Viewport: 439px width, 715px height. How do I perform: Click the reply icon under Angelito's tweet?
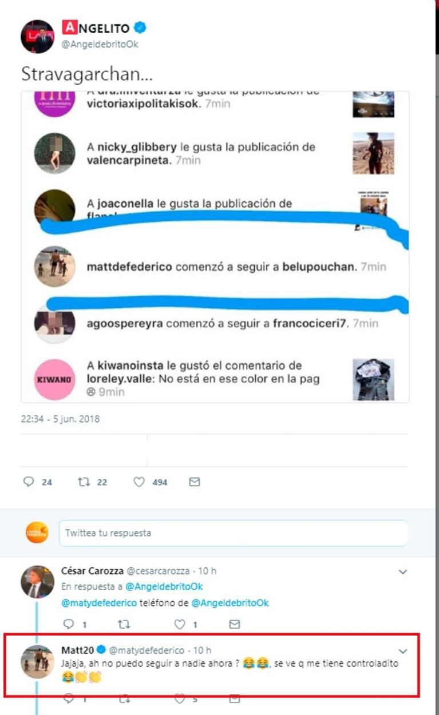[x=29, y=482]
